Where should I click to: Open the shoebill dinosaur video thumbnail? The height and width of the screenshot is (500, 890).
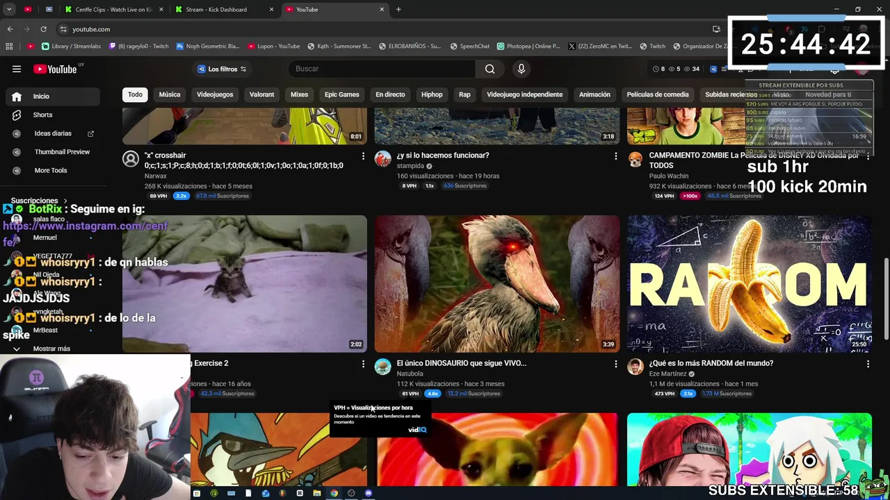(x=497, y=283)
